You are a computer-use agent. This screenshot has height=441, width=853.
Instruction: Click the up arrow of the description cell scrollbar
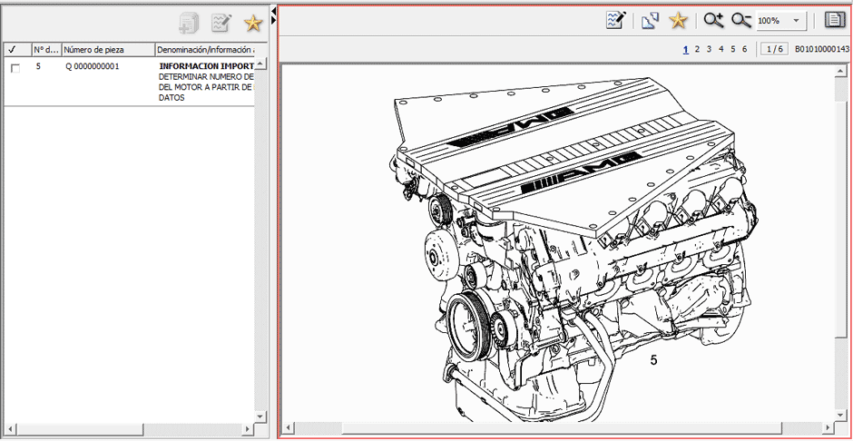260,64
